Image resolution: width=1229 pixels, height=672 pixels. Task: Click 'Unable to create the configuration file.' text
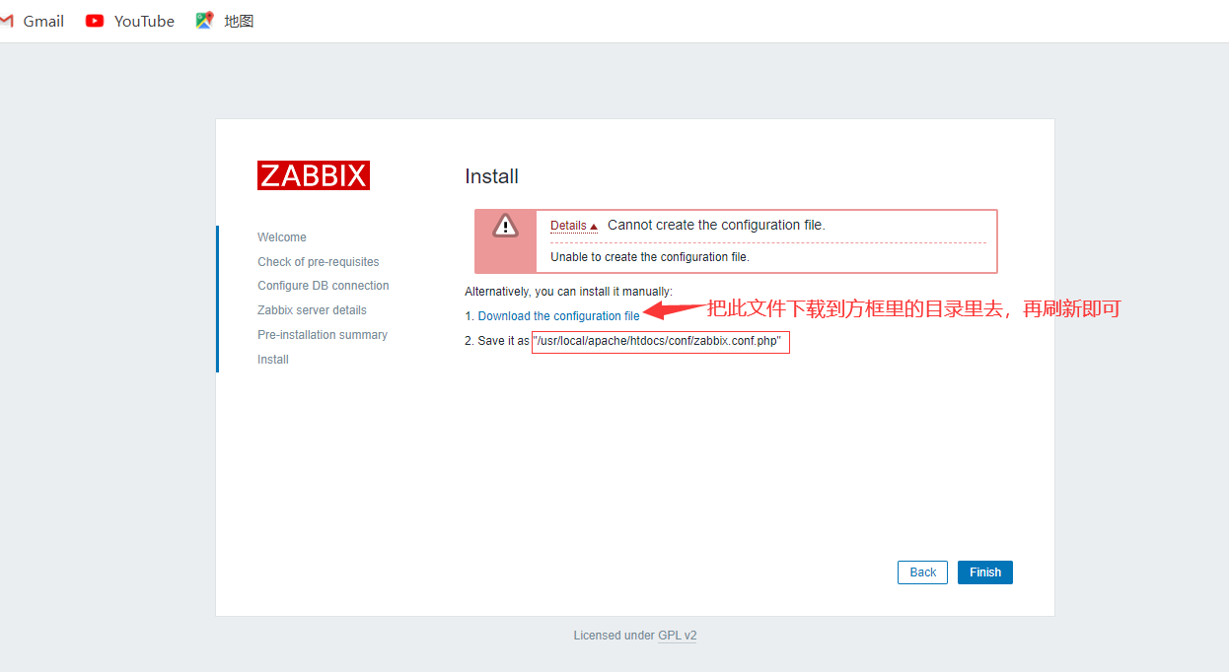coord(650,257)
